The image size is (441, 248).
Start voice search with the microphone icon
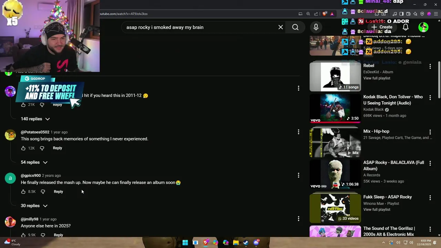click(316, 27)
